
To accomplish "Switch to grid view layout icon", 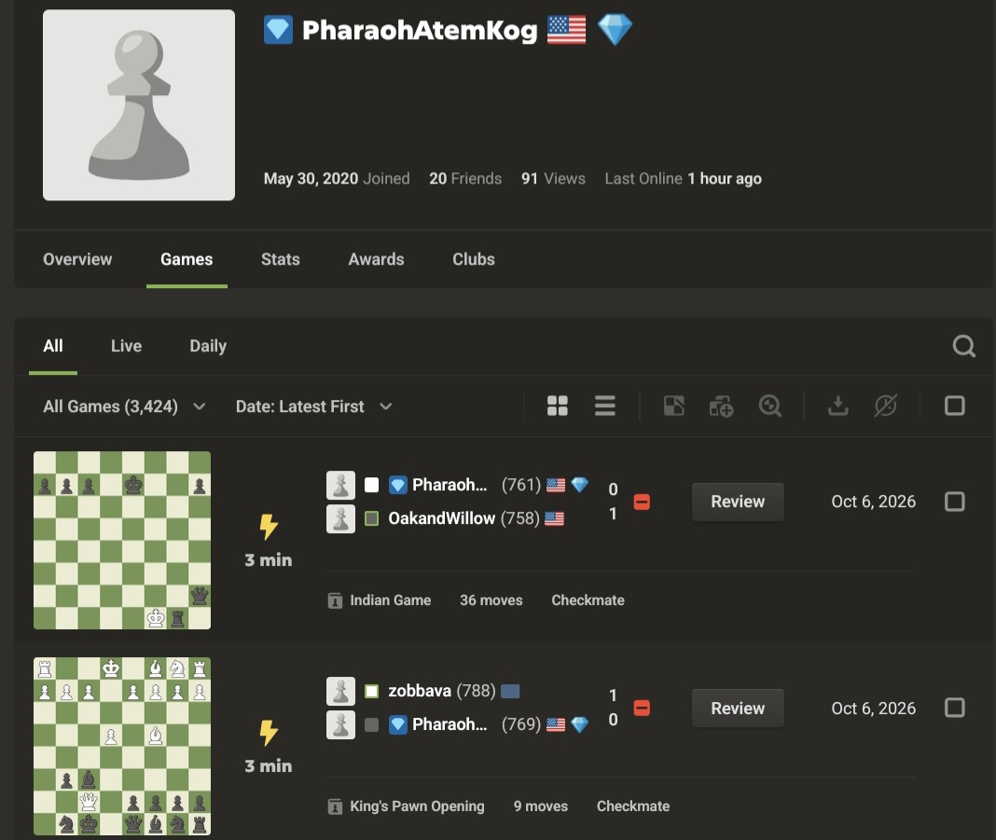I will point(557,406).
